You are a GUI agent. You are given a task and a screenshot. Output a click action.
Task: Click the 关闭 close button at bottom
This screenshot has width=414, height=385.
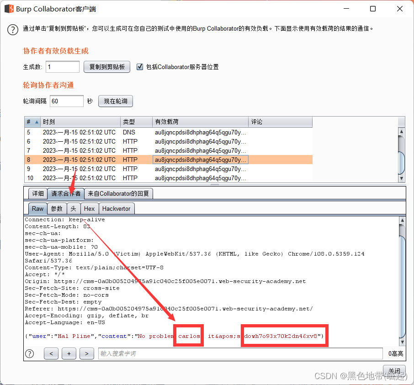[394, 371]
